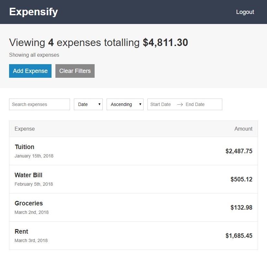Click Clear Filters to reset filters

click(75, 71)
